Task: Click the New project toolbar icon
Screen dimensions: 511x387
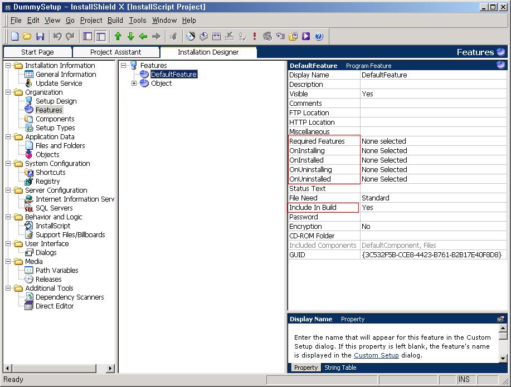Action: pos(14,36)
